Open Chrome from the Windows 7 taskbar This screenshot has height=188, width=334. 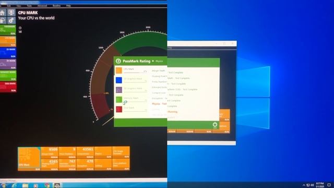47,185
